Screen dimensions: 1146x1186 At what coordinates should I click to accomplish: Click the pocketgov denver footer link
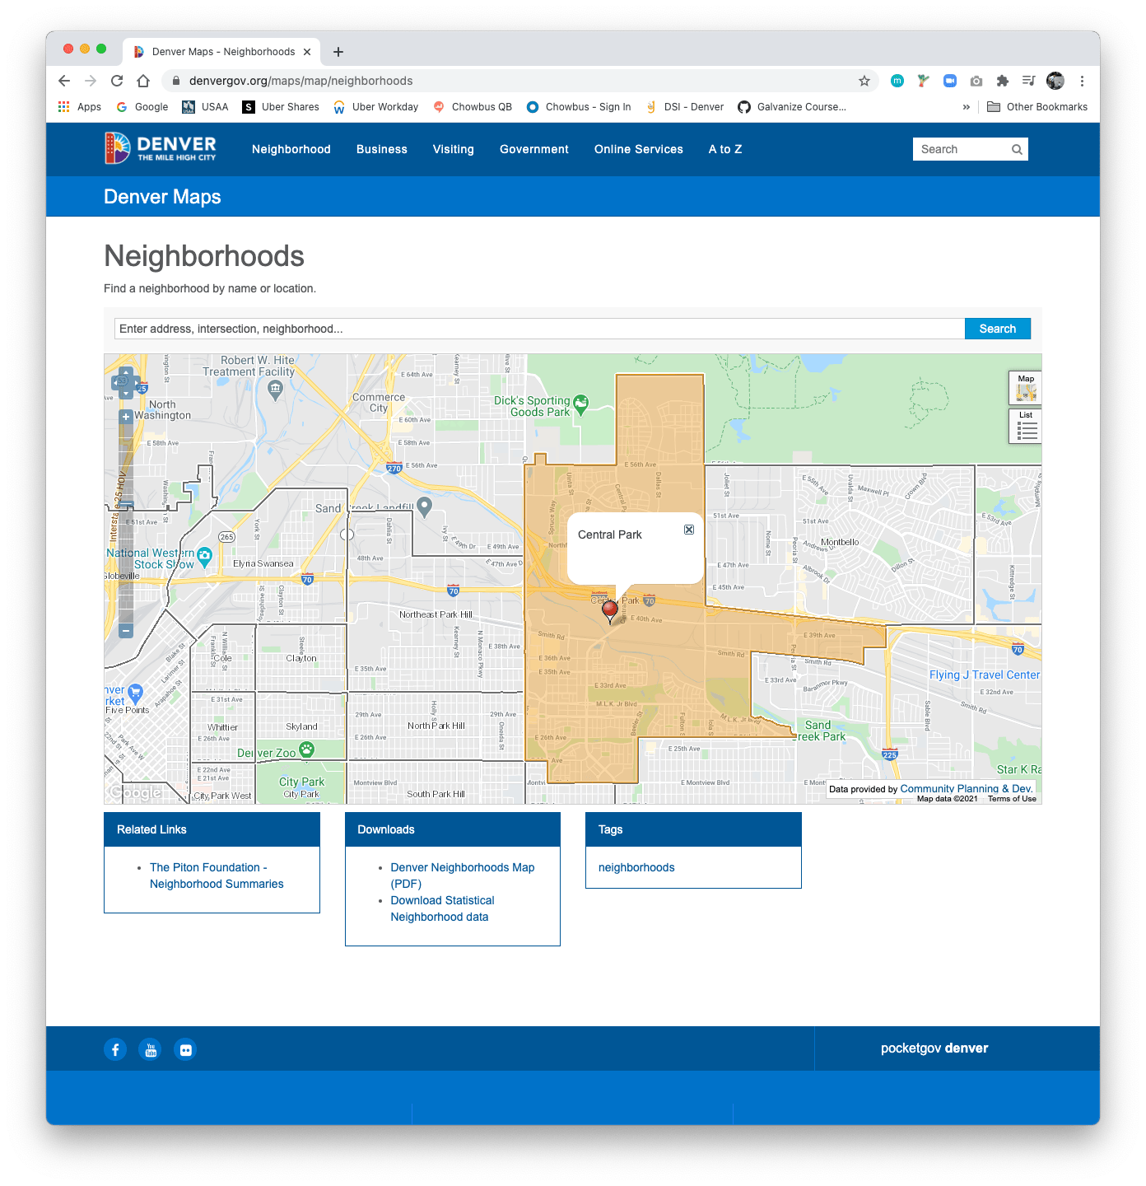[934, 1048]
